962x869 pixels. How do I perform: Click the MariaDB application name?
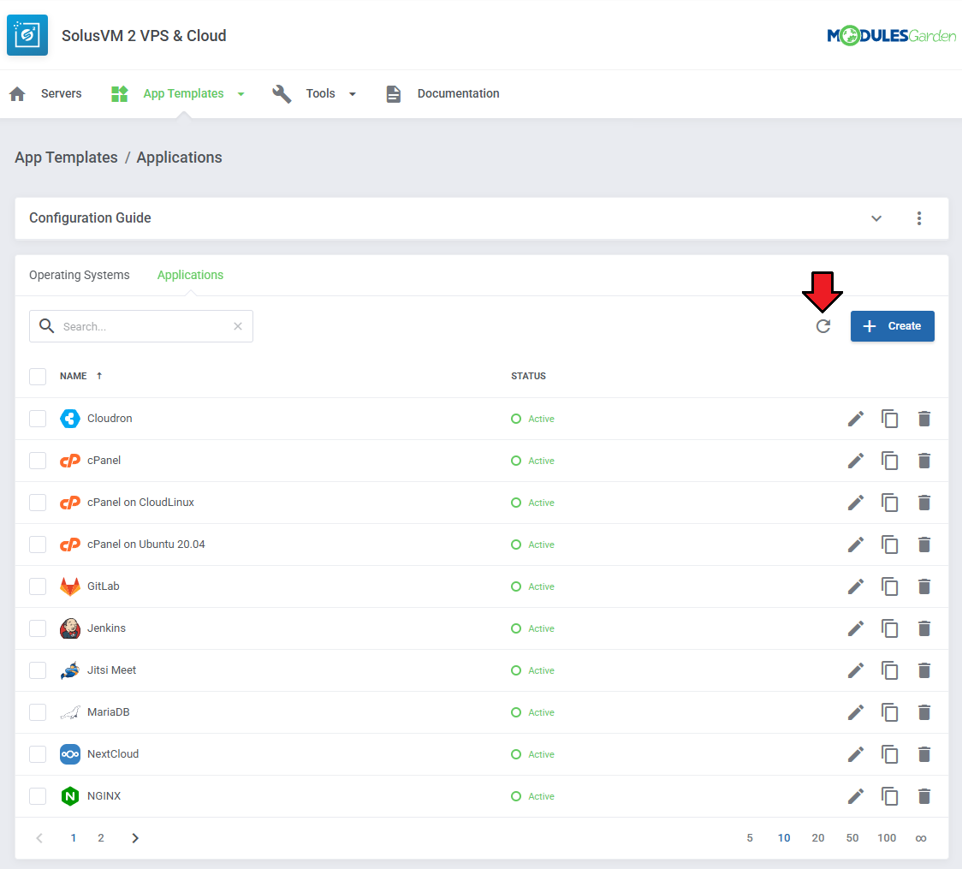click(x=109, y=711)
